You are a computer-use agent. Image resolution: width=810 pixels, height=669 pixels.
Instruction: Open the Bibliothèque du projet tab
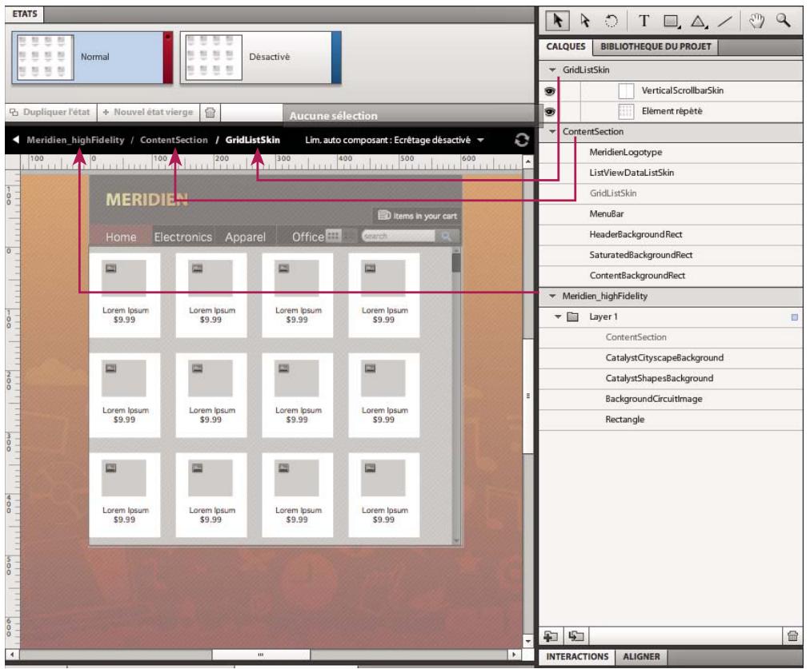pyautogui.click(x=656, y=46)
